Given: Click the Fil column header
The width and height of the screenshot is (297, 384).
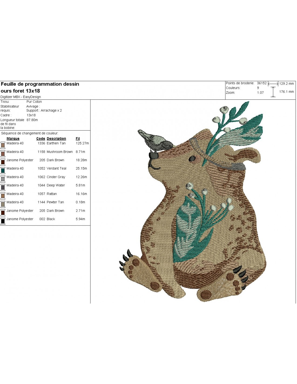Looking at the screenshot, I should pyautogui.click(x=78, y=139).
